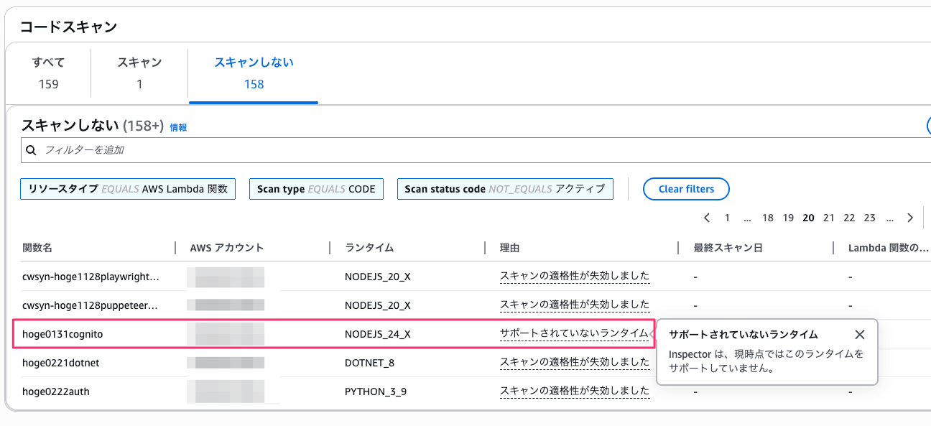Click the search magnifier icon in filter box
Screen dimensions: 931x426
(x=31, y=150)
